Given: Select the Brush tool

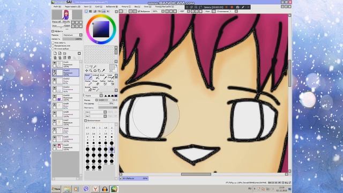Looking at the screenshot, I should (x=103, y=77).
